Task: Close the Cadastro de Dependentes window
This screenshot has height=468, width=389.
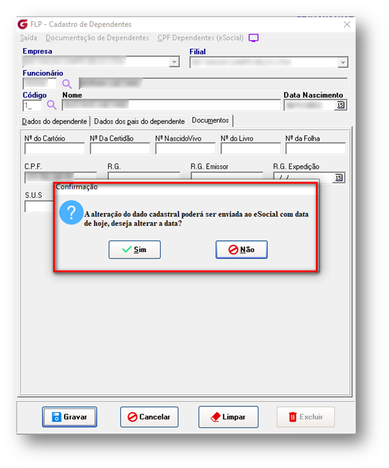Action: pyautogui.click(x=347, y=24)
